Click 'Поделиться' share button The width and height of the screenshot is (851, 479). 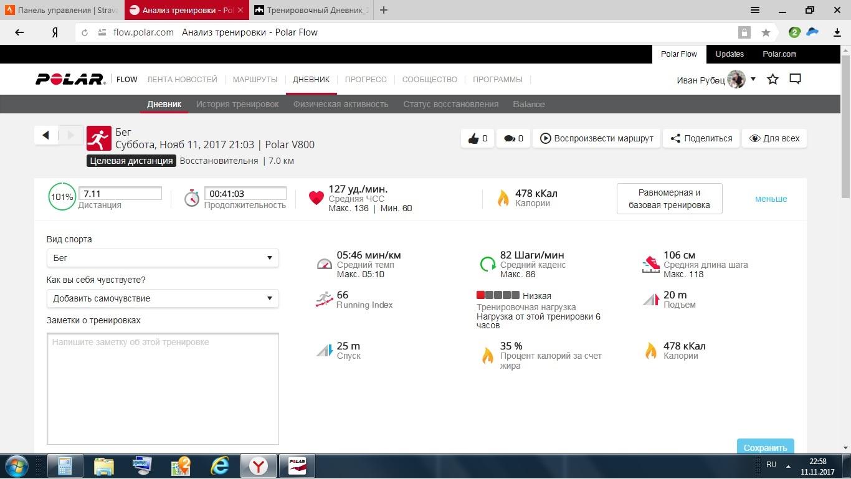701,138
